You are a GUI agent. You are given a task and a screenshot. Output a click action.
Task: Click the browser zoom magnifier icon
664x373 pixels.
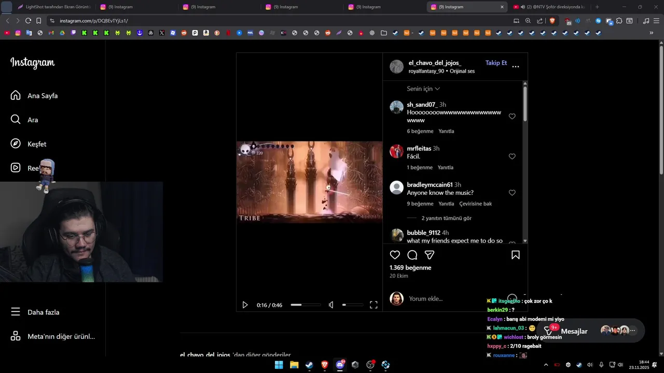pos(528,21)
